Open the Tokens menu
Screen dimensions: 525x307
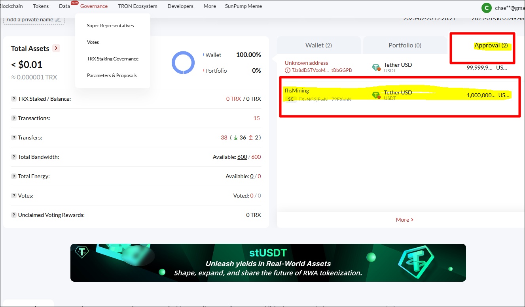click(41, 6)
